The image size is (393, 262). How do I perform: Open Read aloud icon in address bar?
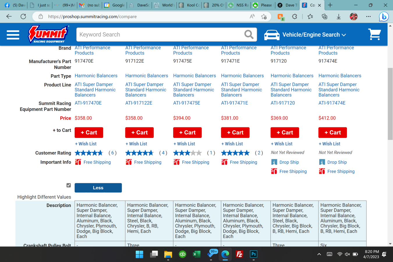pyautogui.click(x=252, y=17)
